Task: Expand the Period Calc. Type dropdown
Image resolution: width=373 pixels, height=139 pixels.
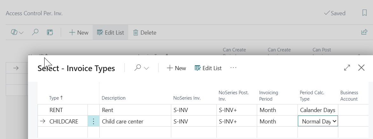Action: pos(334,121)
